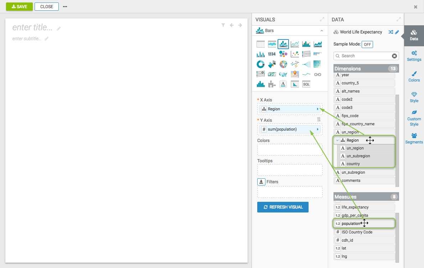Choose the SQL visual type icon
The height and width of the screenshot is (268, 424).
click(306, 84)
